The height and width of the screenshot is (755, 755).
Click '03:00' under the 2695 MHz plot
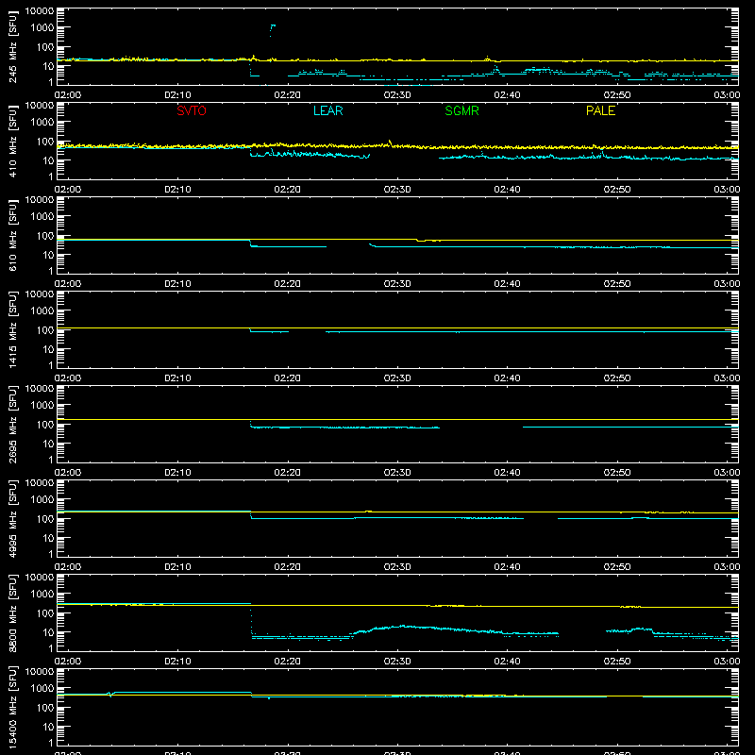point(727,473)
